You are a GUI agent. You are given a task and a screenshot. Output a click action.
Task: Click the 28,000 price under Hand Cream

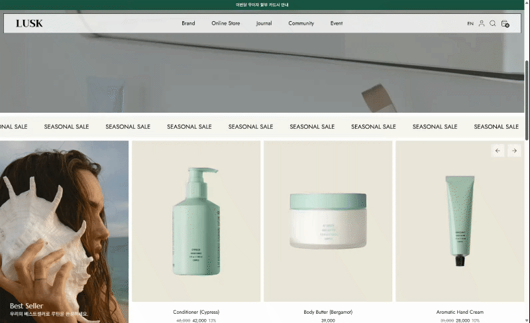pos(462,320)
